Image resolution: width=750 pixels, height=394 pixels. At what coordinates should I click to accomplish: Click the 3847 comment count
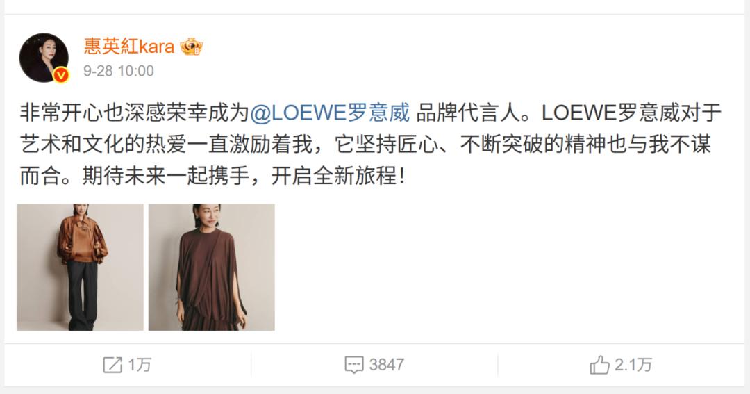point(387,365)
